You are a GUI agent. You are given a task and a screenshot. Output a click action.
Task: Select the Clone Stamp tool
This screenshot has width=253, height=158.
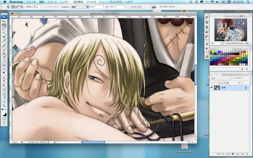[4, 53]
